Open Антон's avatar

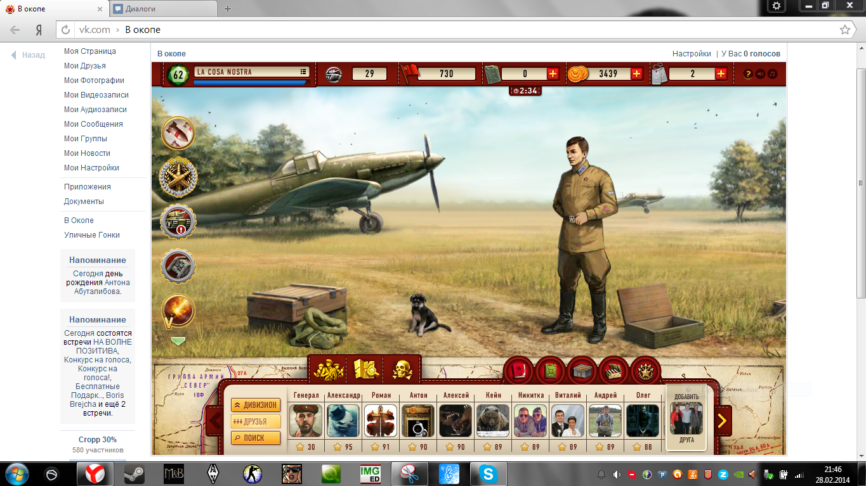click(418, 421)
